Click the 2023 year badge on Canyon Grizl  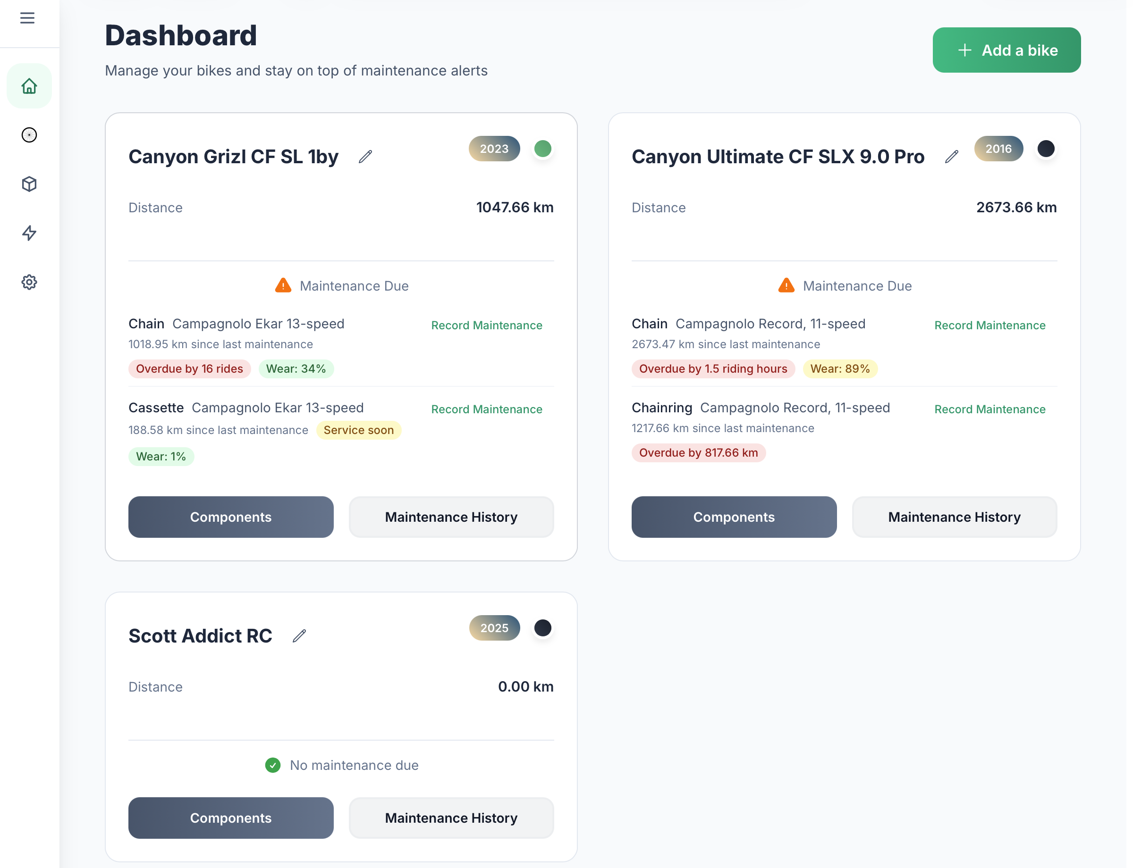click(x=493, y=149)
